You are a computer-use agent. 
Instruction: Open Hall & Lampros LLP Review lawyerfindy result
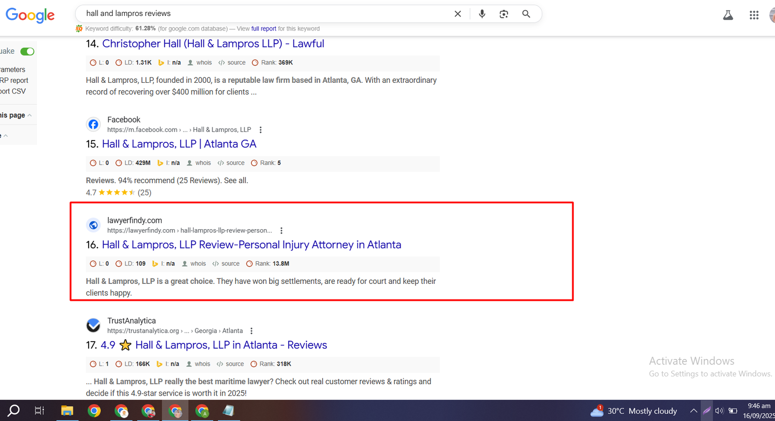point(251,245)
